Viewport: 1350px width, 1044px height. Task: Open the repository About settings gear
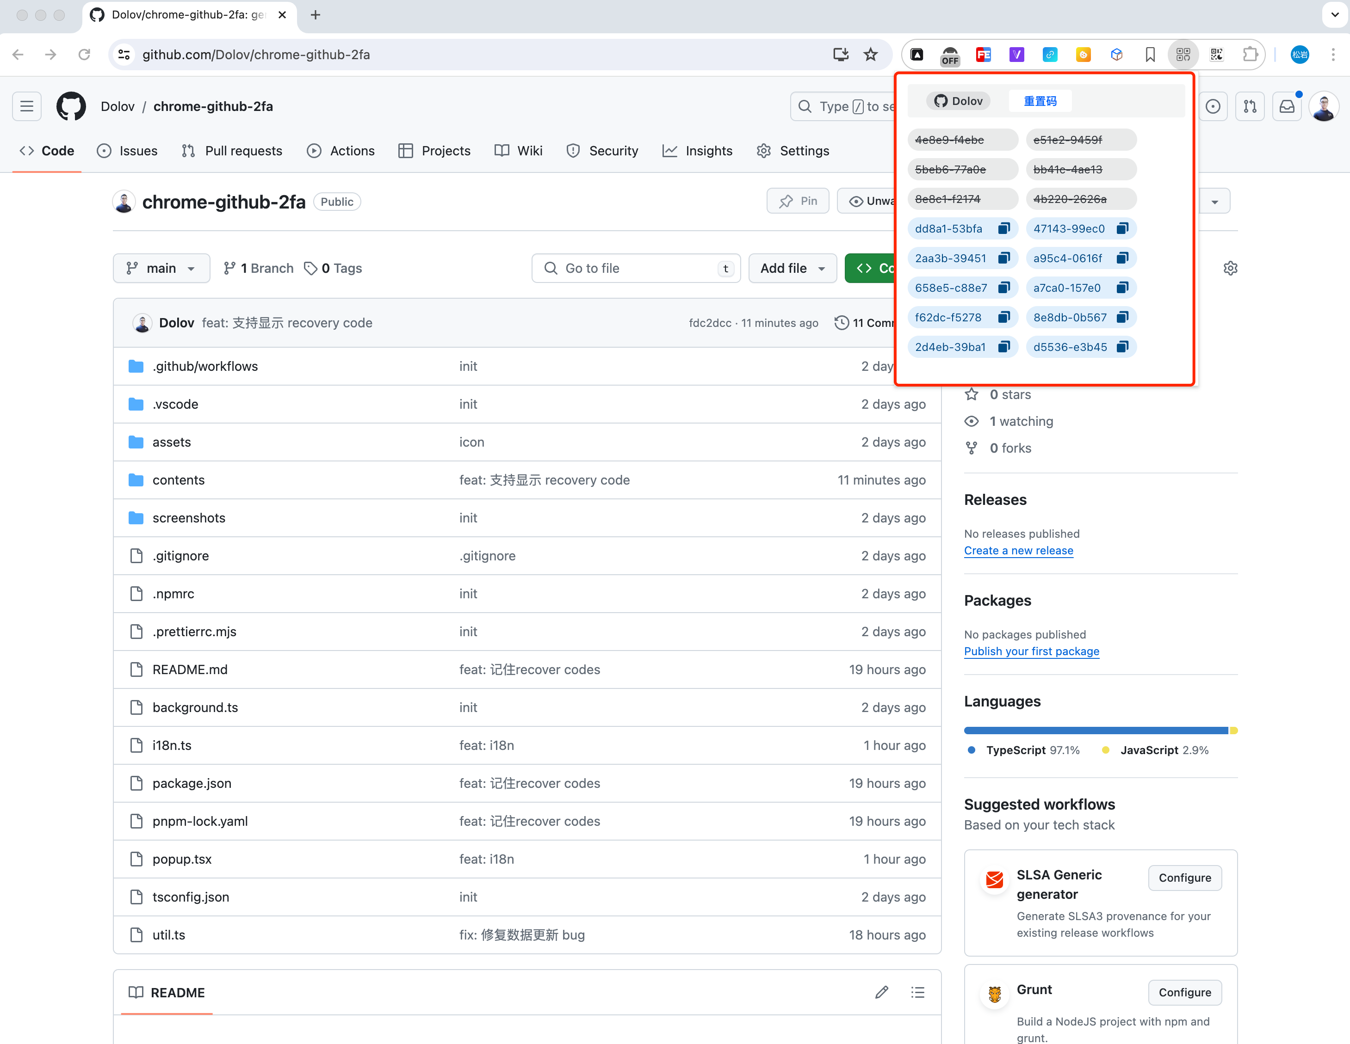click(x=1230, y=268)
